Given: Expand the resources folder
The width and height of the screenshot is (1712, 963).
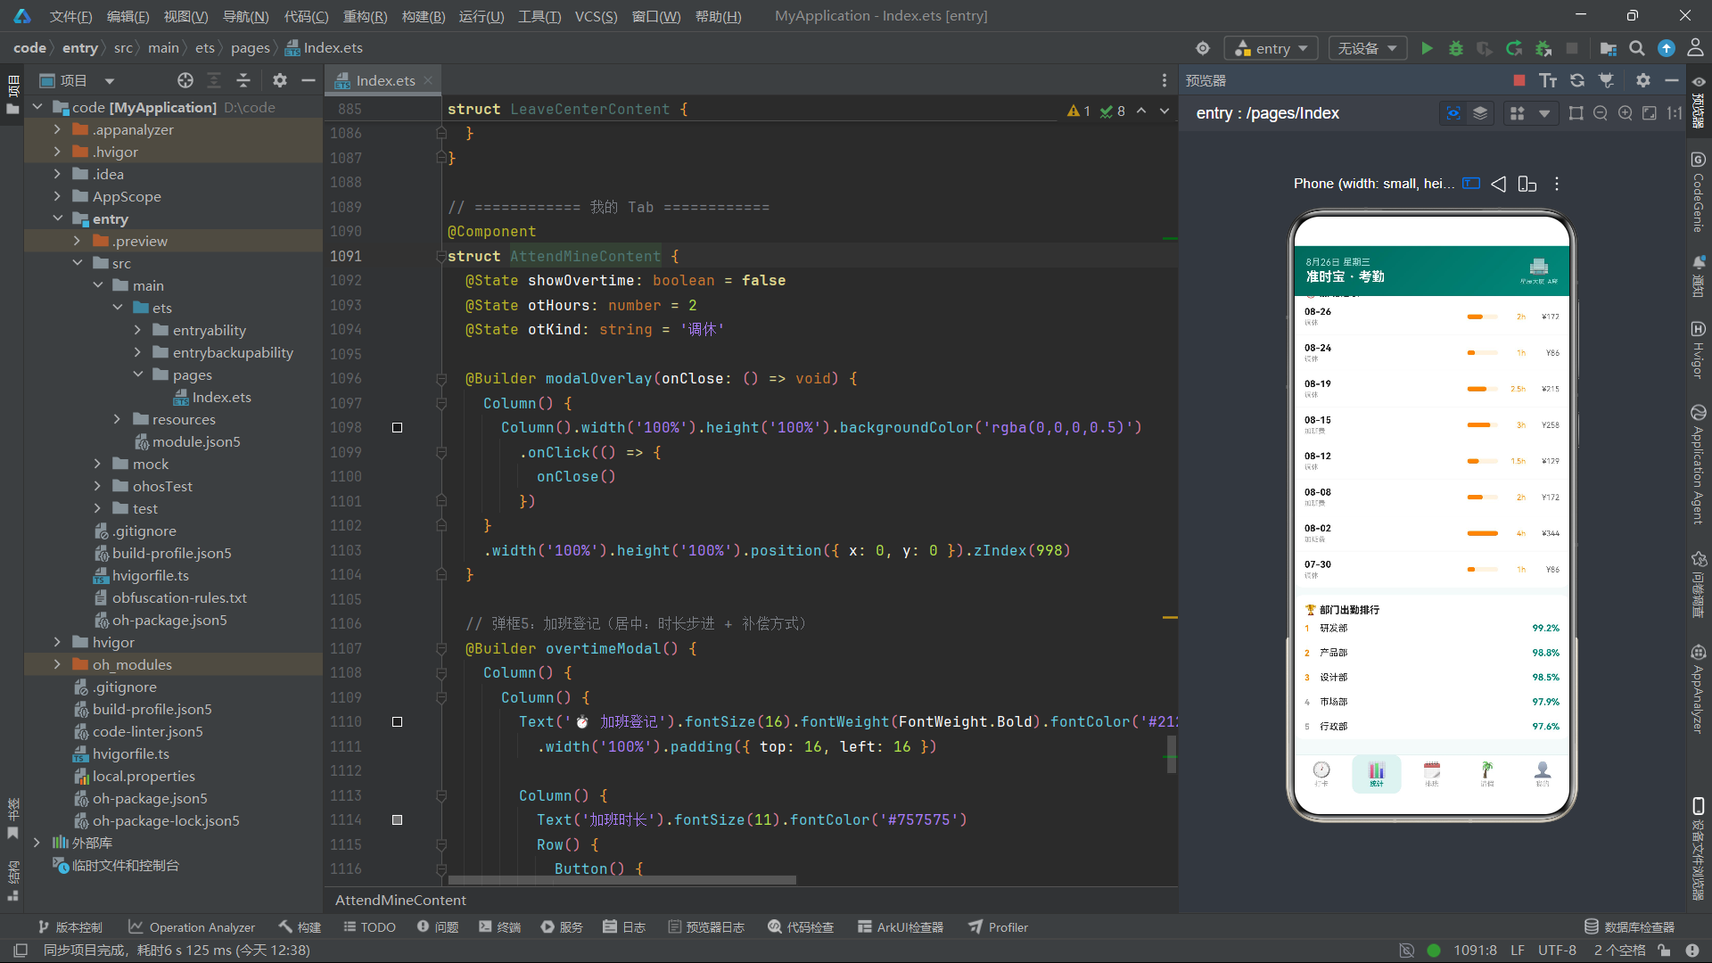Looking at the screenshot, I should click(x=117, y=419).
